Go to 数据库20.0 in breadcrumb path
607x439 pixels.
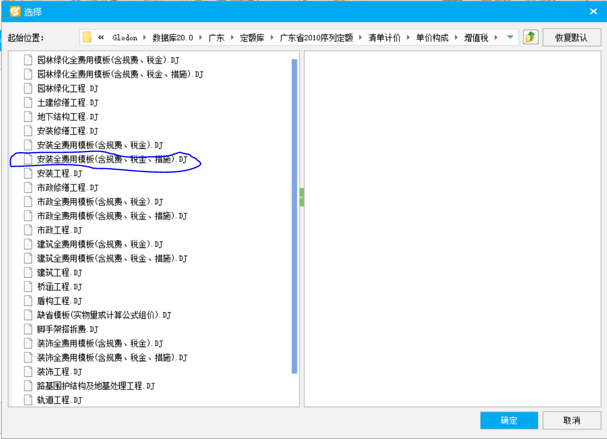click(173, 38)
